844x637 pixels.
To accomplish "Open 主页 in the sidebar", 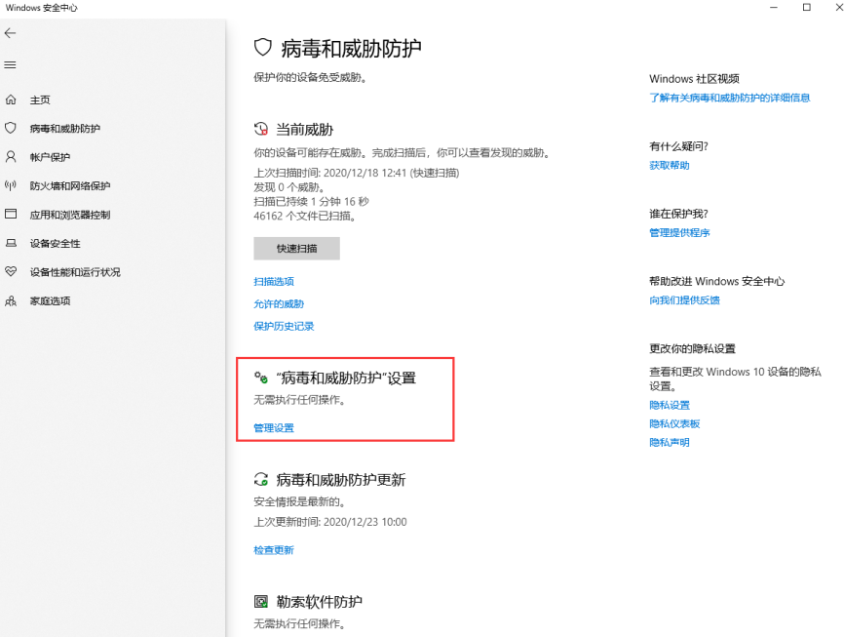I will point(40,100).
